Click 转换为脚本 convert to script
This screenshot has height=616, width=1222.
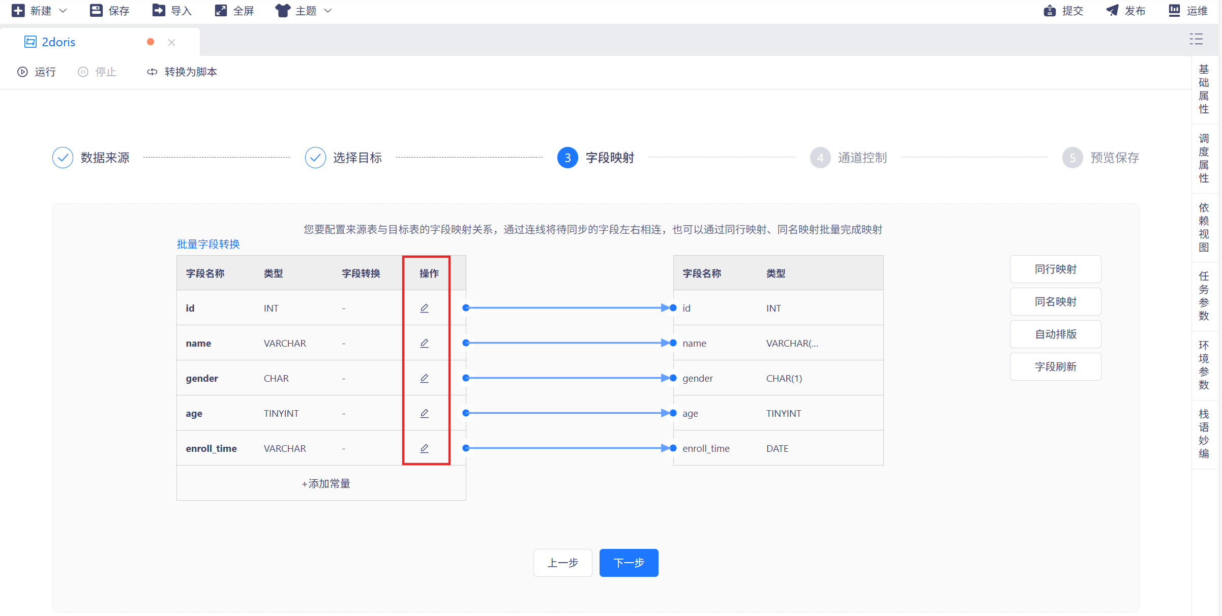(x=182, y=72)
